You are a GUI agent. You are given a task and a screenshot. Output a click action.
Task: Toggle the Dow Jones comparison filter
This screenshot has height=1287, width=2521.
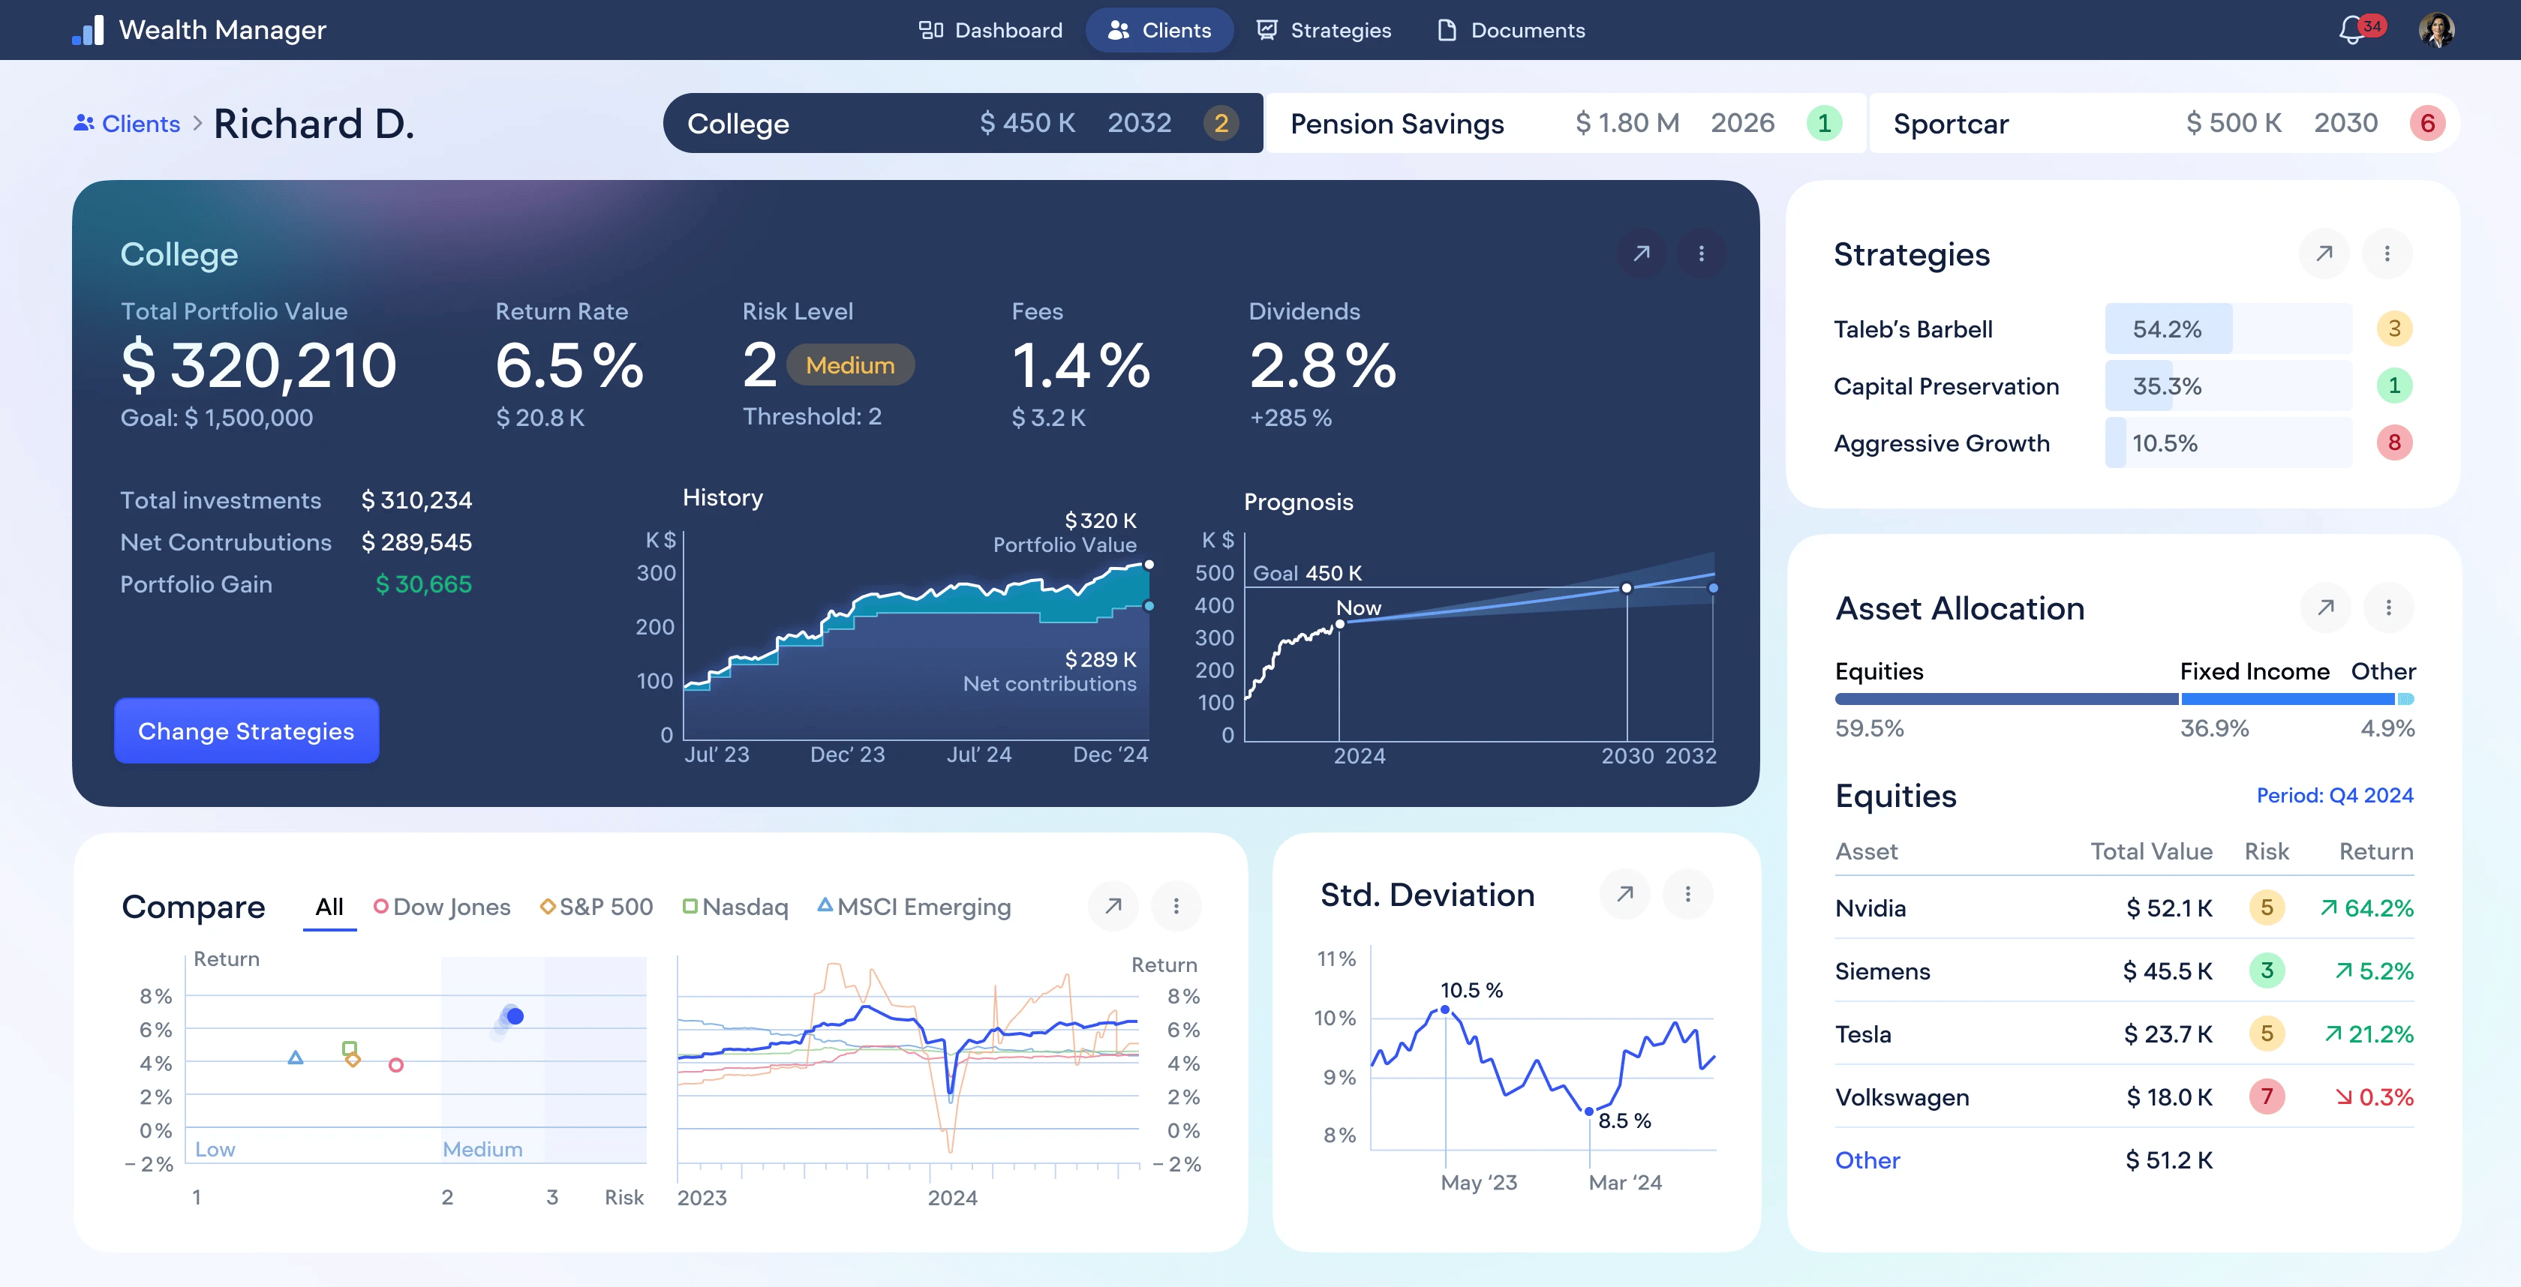tap(443, 907)
